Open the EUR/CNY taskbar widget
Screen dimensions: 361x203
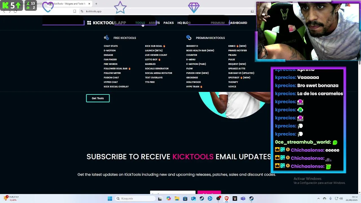pyautogui.click(x=12, y=198)
